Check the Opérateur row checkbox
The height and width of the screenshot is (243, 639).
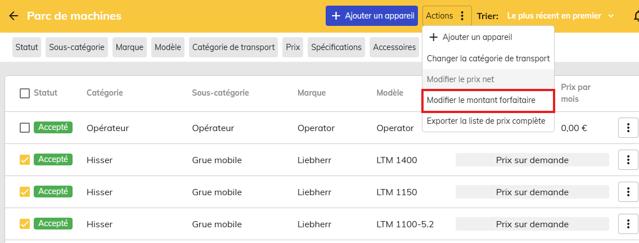point(25,128)
